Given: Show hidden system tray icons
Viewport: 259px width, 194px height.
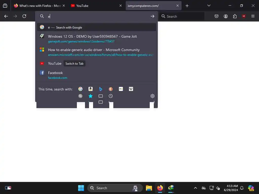Looking at the screenshot, I should click(196, 188).
